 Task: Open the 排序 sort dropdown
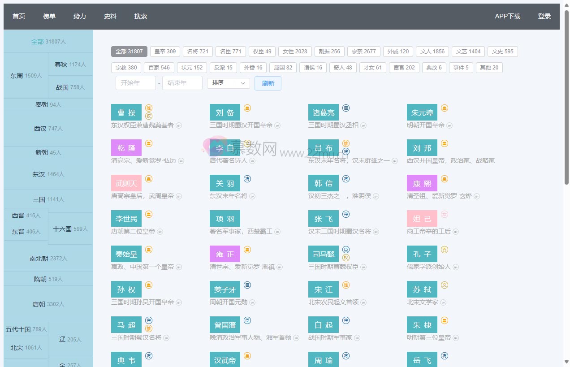[228, 83]
